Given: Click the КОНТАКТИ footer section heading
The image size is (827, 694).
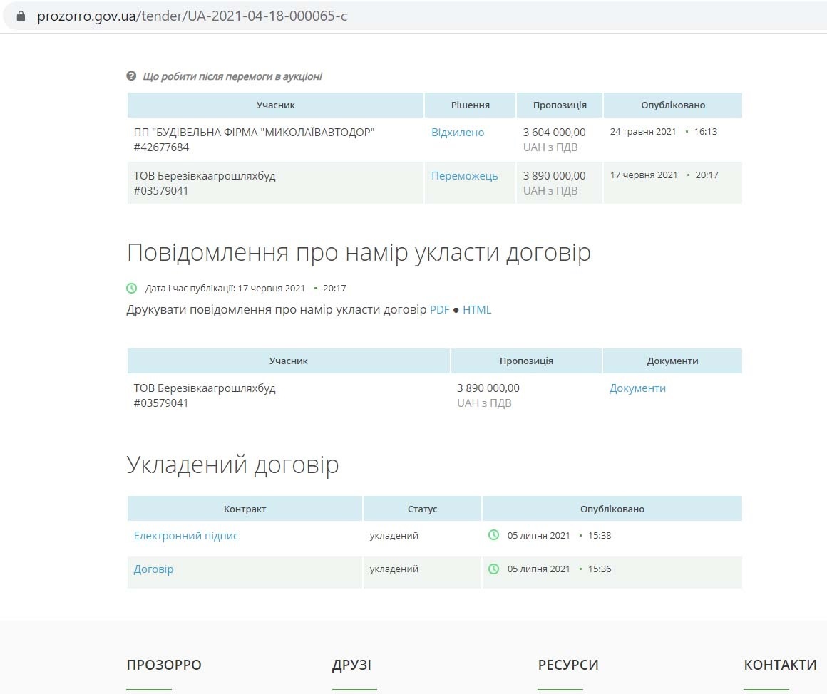Looking at the screenshot, I should point(780,665).
